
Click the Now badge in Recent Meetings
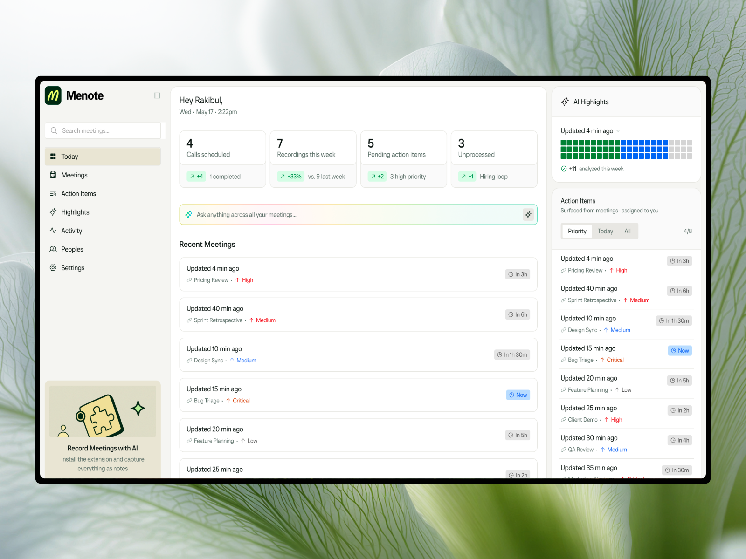518,395
